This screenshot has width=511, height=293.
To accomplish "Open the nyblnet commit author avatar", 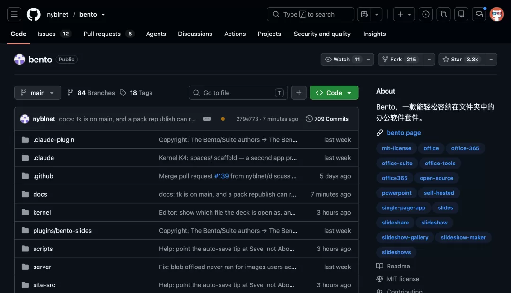I will click(25, 119).
